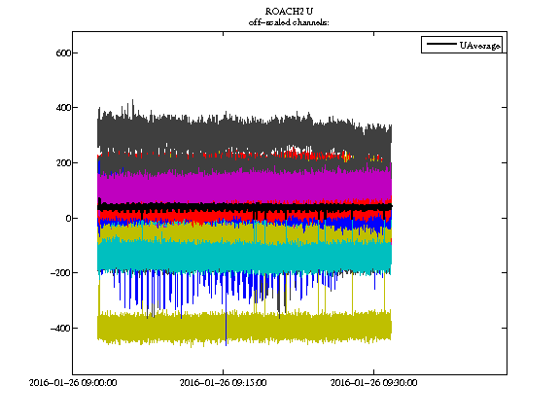Click the black UAverage legend line sample
The width and height of the screenshot is (560, 420).
(x=441, y=44)
